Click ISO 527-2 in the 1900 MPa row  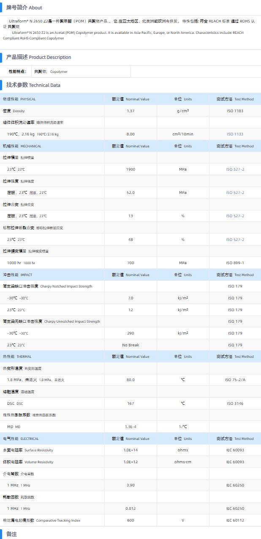click(x=235, y=169)
